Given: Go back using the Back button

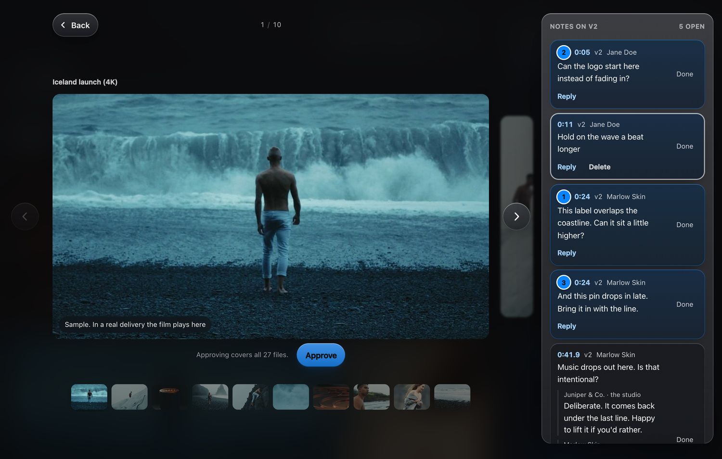Looking at the screenshot, I should [75, 25].
